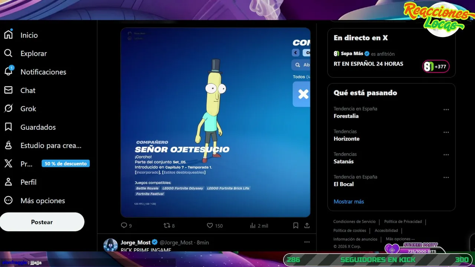Open Grok icon in sidebar
The width and height of the screenshot is (475, 267).
tap(8, 109)
